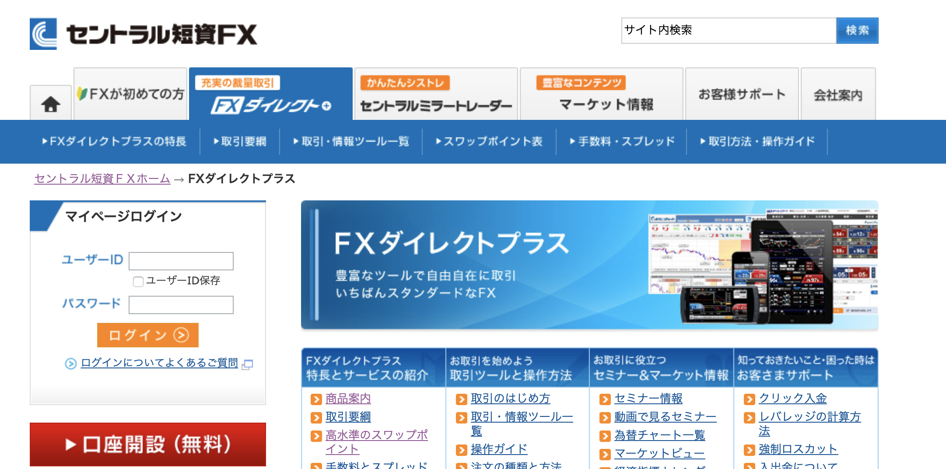Click the Central Tanshi FX logo
Viewport: 946px width, 469px height.
(x=144, y=34)
